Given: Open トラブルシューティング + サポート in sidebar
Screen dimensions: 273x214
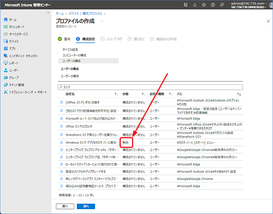Looking at the screenshot, I should click(25, 92).
